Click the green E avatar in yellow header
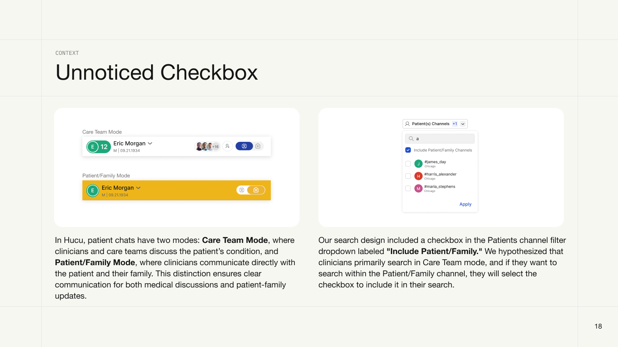 tap(93, 191)
